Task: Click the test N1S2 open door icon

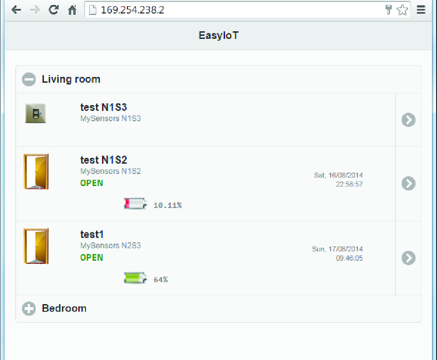Action: click(x=36, y=172)
